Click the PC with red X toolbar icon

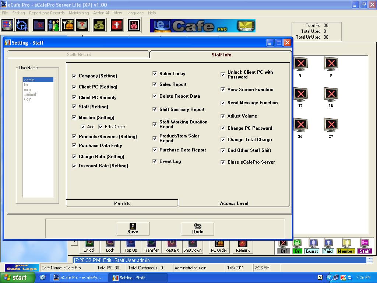pos(39,25)
